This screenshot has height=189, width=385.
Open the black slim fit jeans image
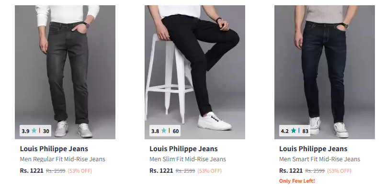coord(195,72)
